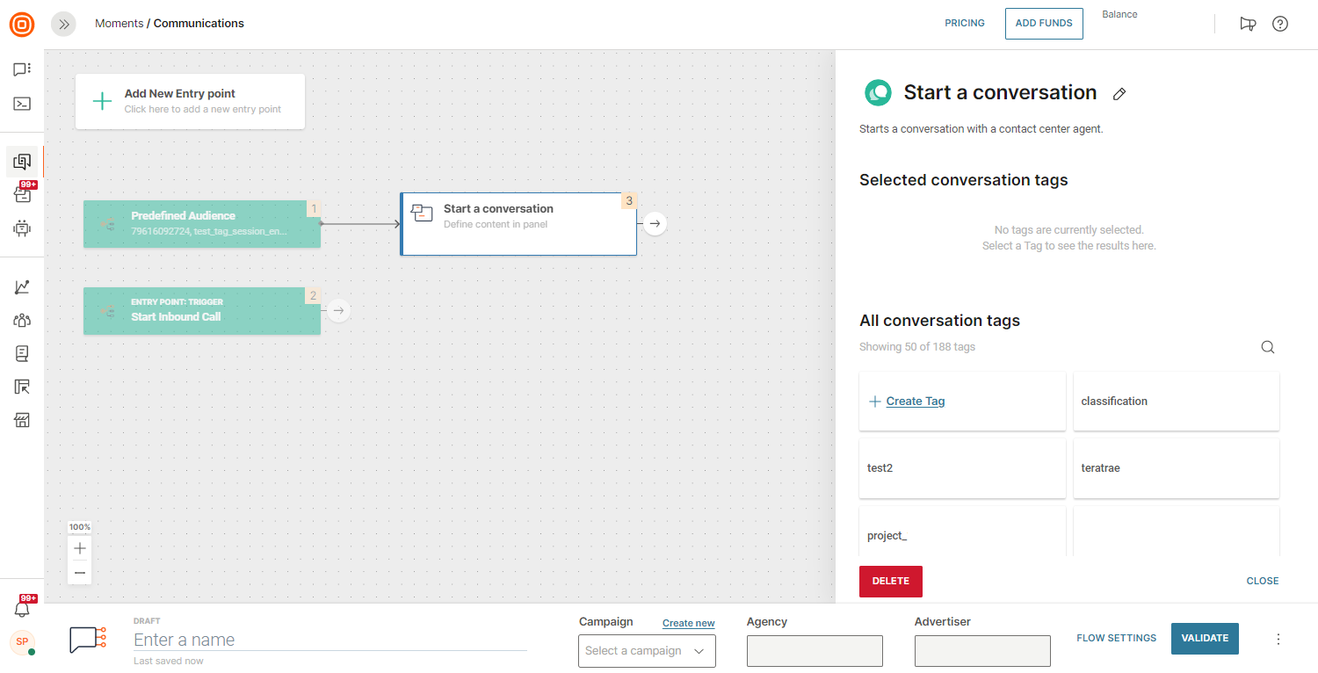Click the search icon for conversation tags
The image size is (1318, 673).
pos(1267,347)
